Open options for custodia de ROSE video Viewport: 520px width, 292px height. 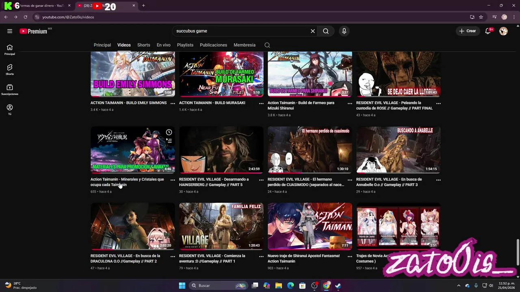click(438, 103)
